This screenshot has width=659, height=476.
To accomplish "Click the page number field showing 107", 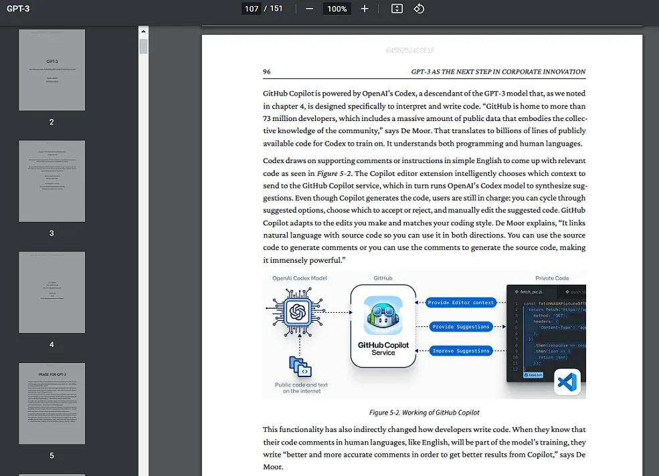I will pos(252,9).
